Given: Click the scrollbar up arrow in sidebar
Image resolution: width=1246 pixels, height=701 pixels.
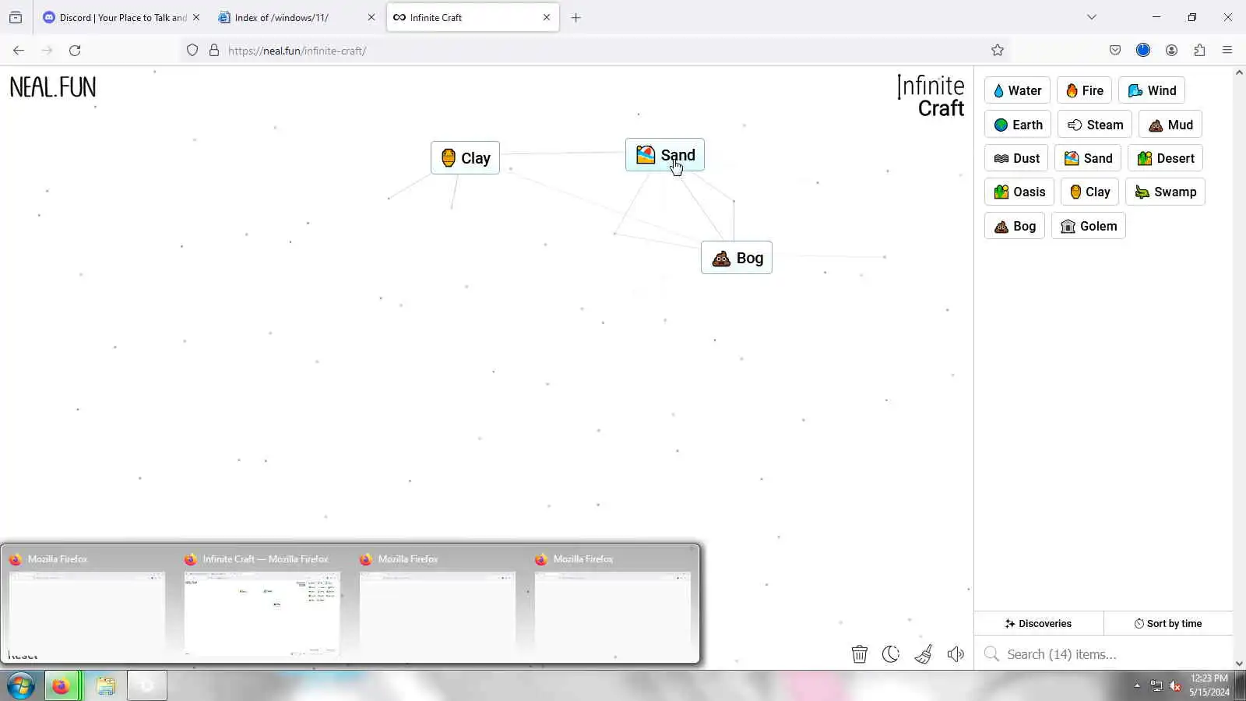Looking at the screenshot, I should click(1239, 72).
